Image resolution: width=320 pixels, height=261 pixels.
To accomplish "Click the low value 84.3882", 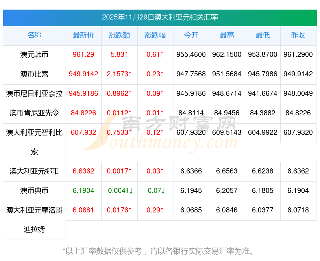I will (x=263, y=113).
